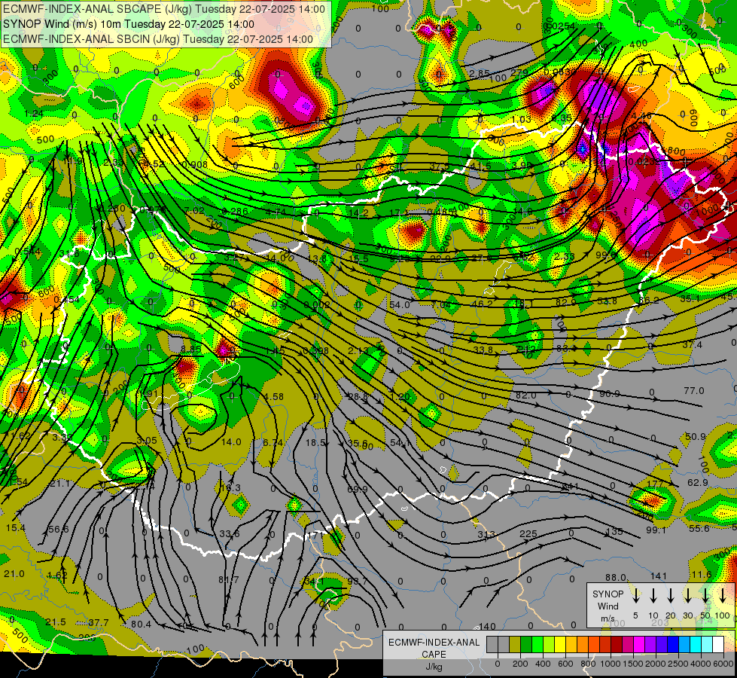
Task: Click the map value 50.9
Action: click(x=695, y=437)
